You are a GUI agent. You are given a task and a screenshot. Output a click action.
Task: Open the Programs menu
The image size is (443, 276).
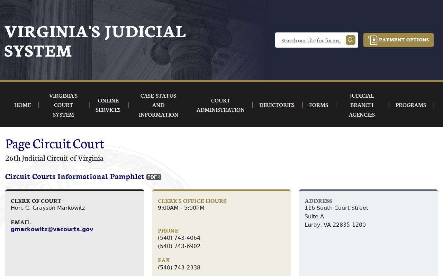pyautogui.click(x=411, y=105)
